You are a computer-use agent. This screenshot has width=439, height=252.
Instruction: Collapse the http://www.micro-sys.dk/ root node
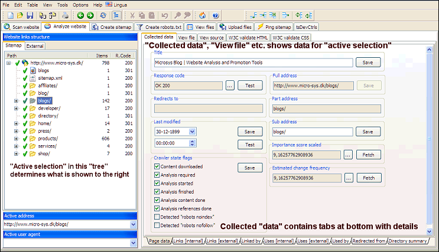pyautogui.click(x=9, y=63)
